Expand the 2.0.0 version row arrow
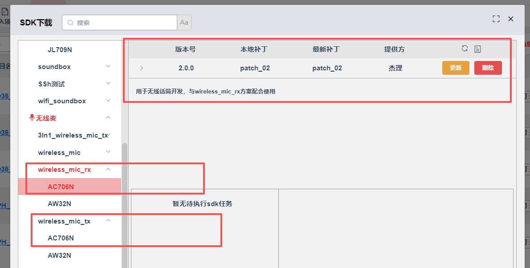The height and width of the screenshot is (268, 530). click(x=142, y=68)
